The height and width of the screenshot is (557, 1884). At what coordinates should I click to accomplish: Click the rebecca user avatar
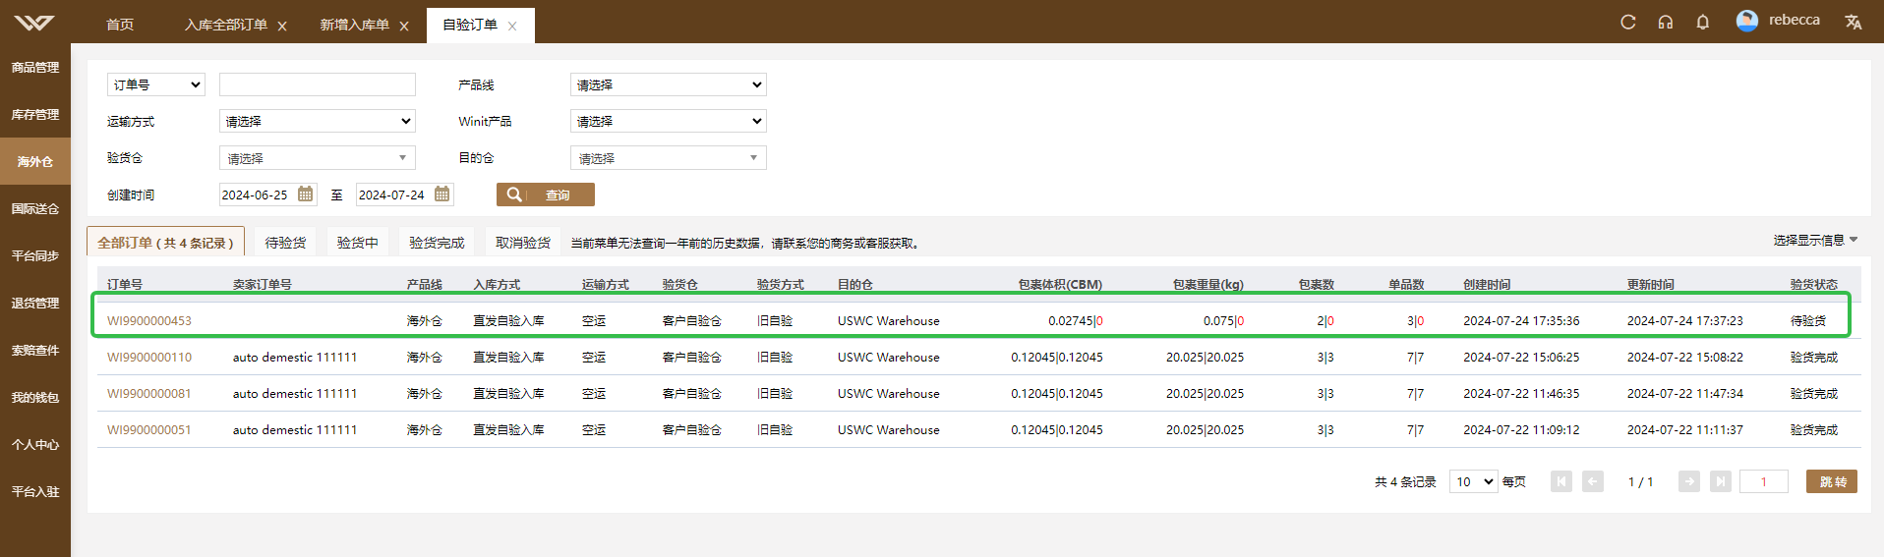(1747, 21)
